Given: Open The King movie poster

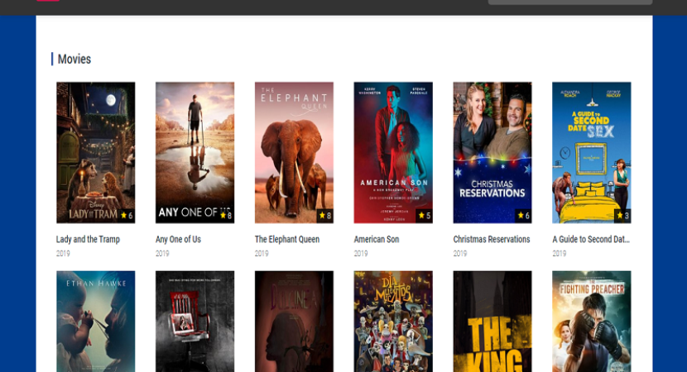Looking at the screenshot, I should click(x=492, y=322).
